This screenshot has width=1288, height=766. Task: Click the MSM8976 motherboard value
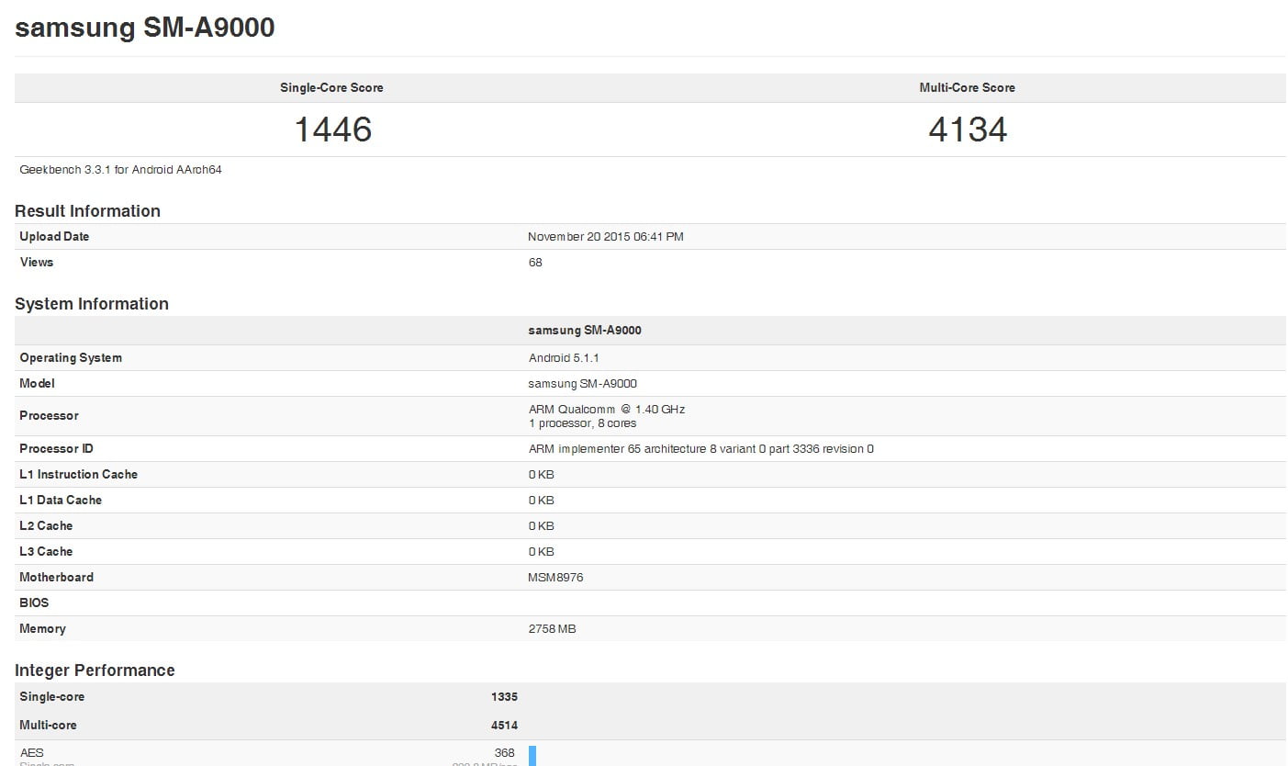(555, 578)
